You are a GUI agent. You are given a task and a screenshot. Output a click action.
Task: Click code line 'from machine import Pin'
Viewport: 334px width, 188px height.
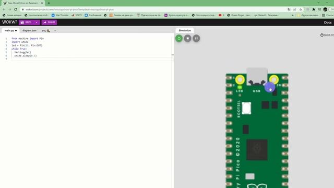(x=28, y=39)
